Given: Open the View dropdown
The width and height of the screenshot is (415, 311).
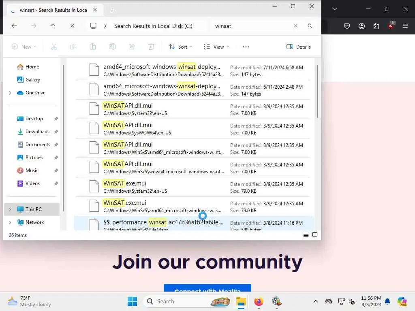Looking at the screenshot, I should point(216,47).
